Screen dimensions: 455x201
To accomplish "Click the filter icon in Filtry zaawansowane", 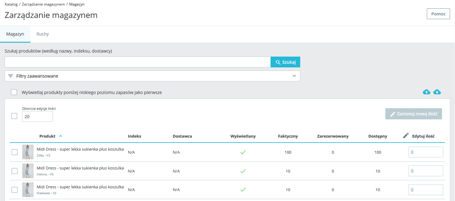I will click(11, 76).
